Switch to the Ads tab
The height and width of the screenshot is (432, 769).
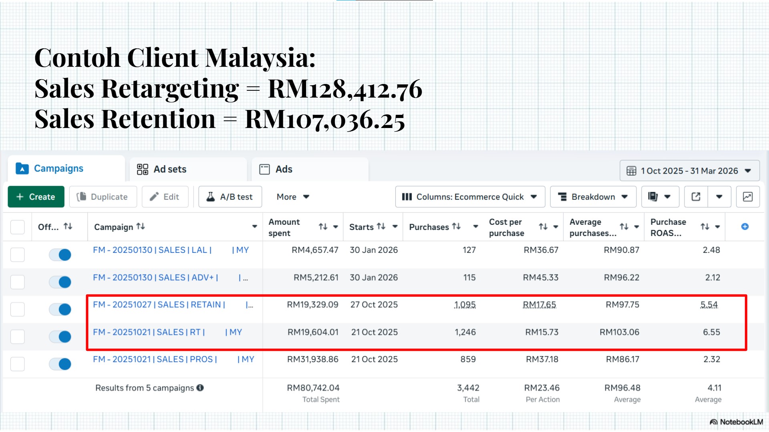point(310,169)
